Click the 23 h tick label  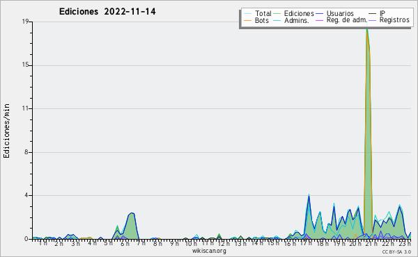click(405, 244)
